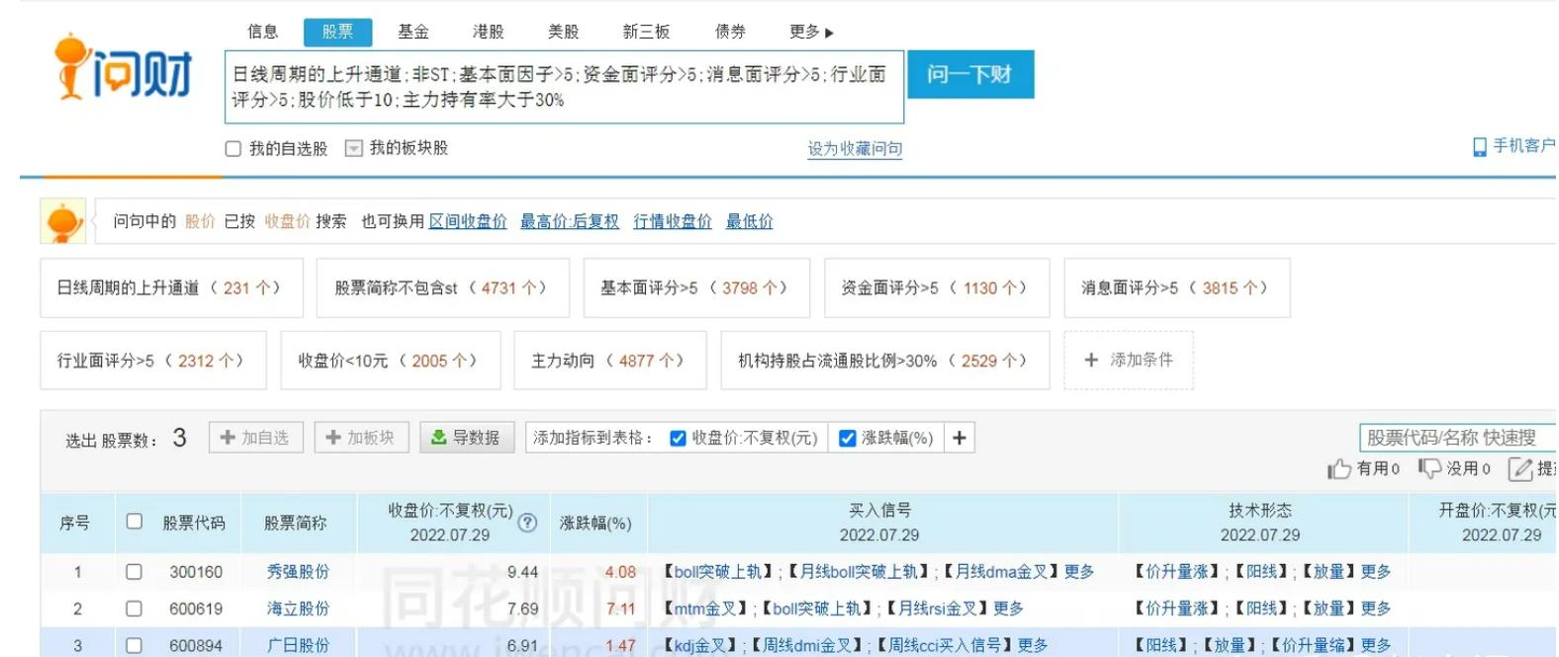Open the 海立股份 stock link
Image resolution: width=1559 pixels, height=657 pixels.
click(x=298, y=609)
